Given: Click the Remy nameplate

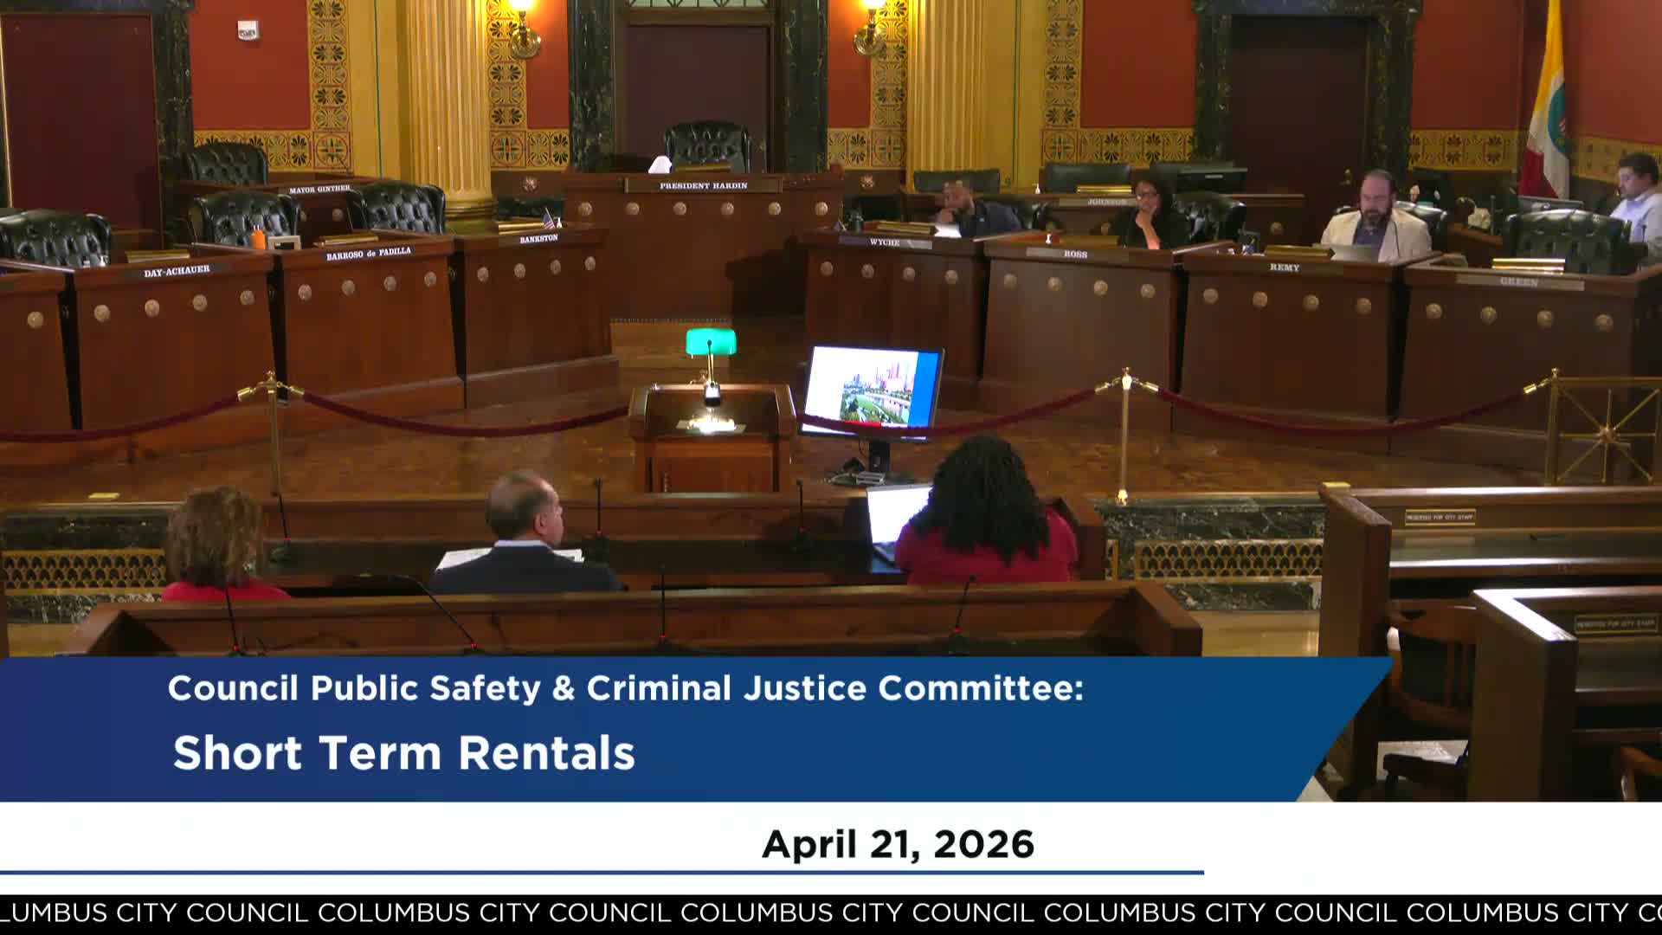Looking at the screenshot, I should tap(1284, 268).
